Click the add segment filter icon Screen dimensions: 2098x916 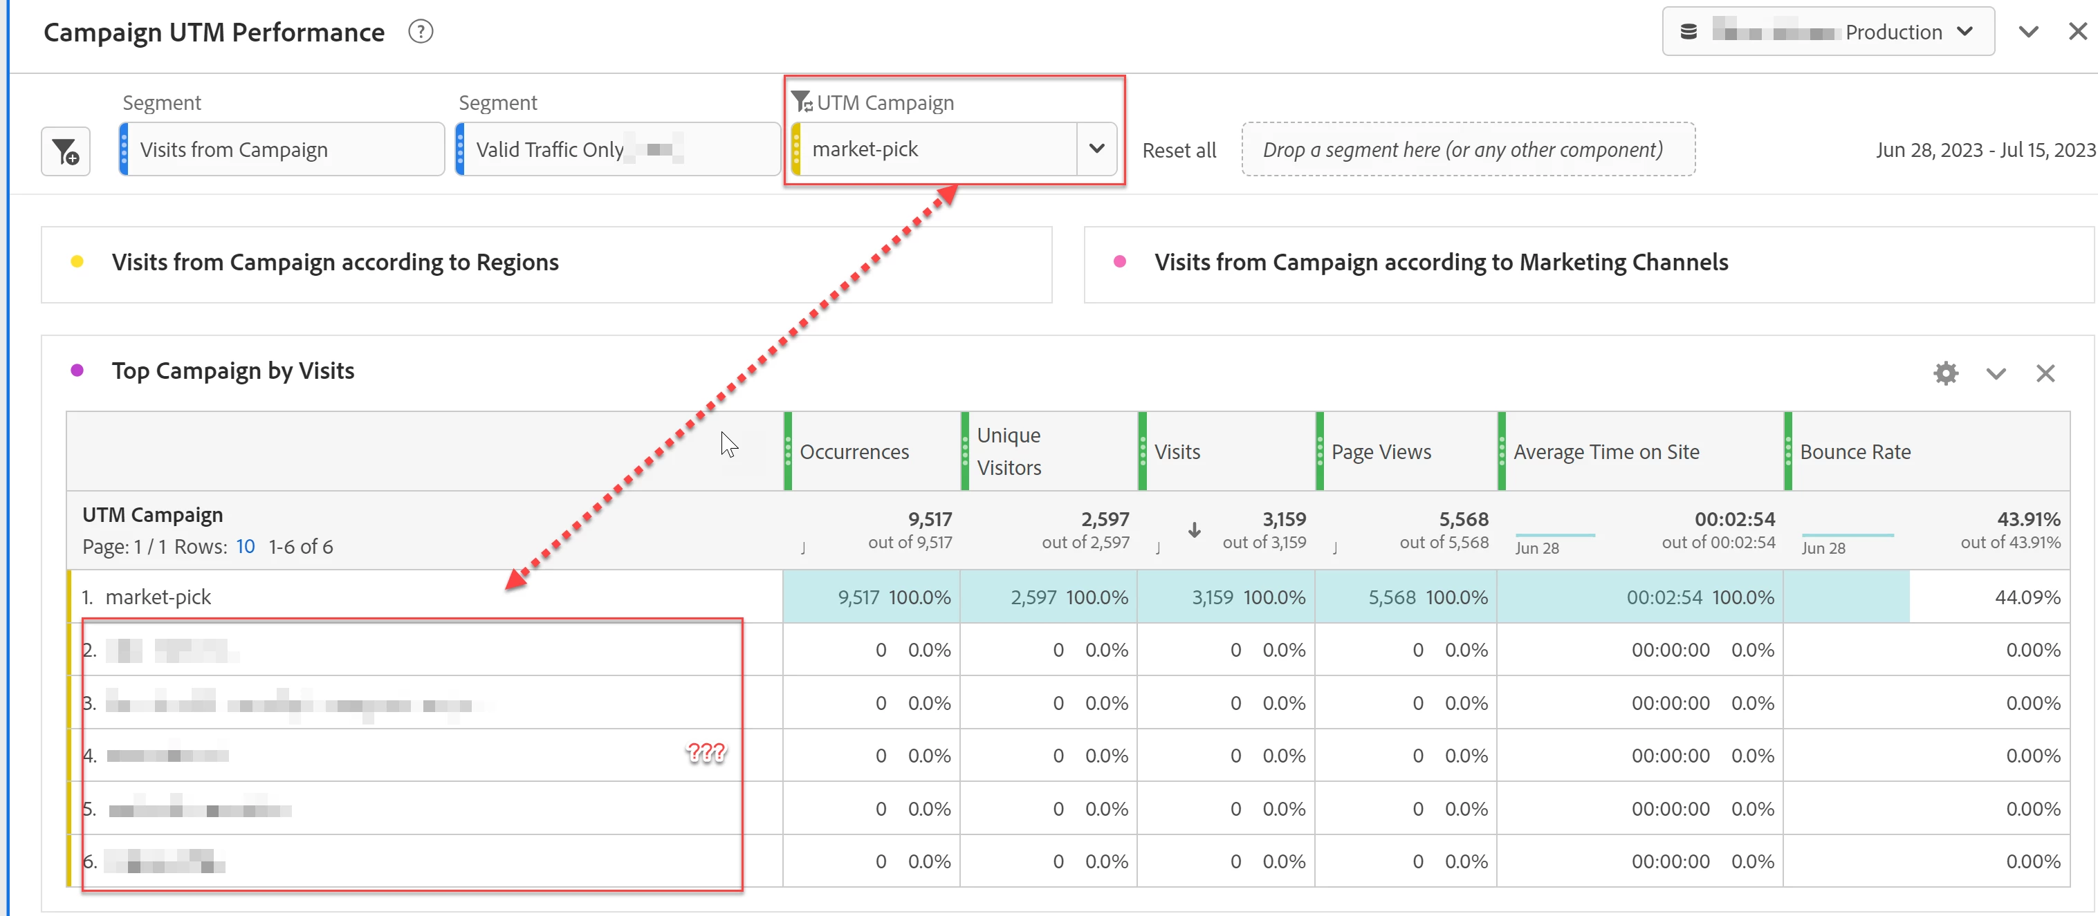pyautogui.click(x=65, y=151)
